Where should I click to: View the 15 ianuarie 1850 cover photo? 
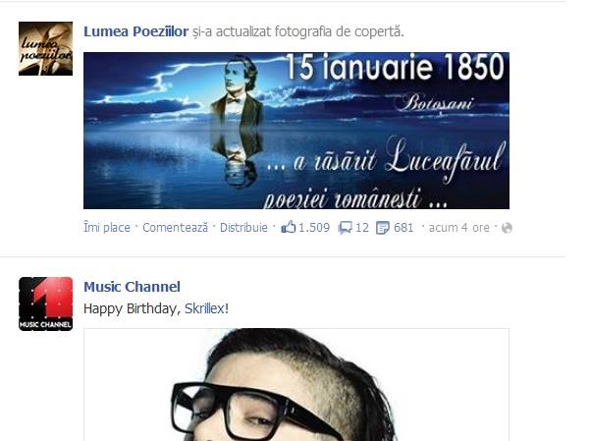pyautogui.click(x=296, y=131)
